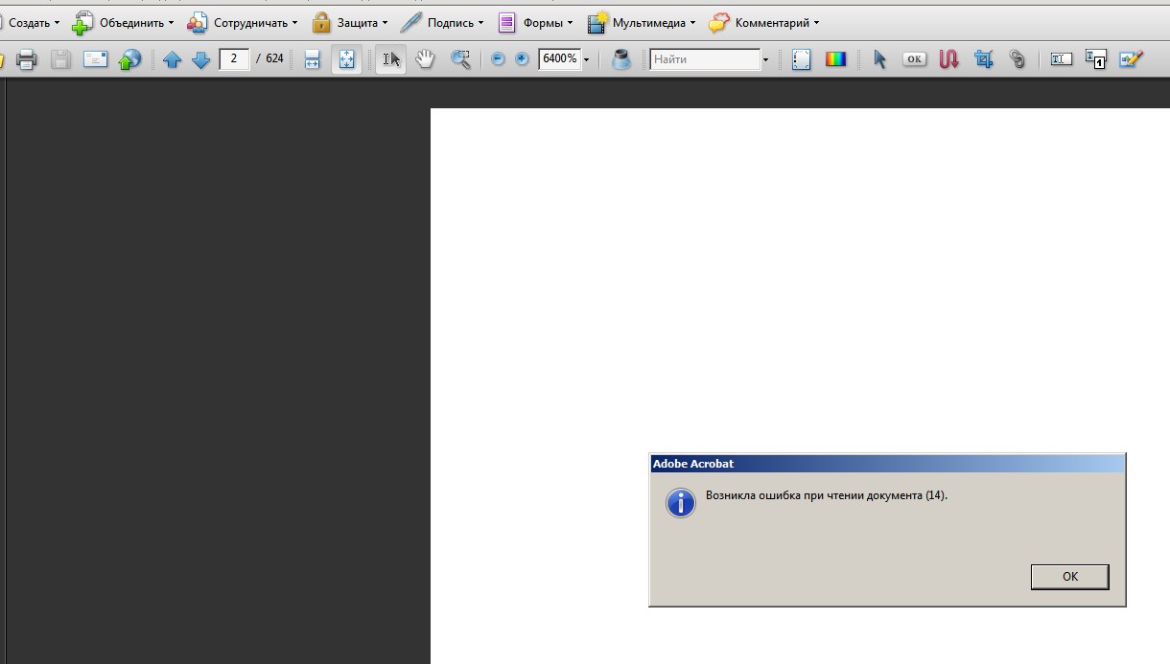Choose the Crop tool
The image size is (1170, 664).
[x=983, y=59]
